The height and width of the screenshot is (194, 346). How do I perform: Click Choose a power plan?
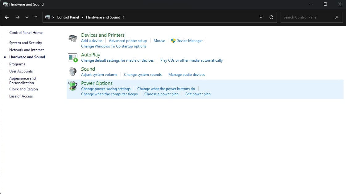click(x=161, y=94)
